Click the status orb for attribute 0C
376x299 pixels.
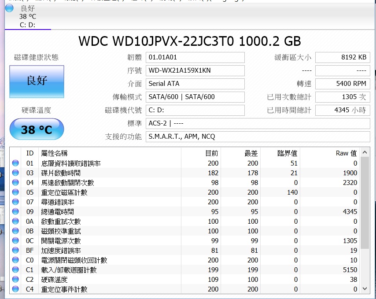[15, 240]
